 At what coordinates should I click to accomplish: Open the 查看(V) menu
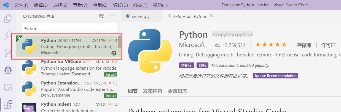(x=80, y=5)
